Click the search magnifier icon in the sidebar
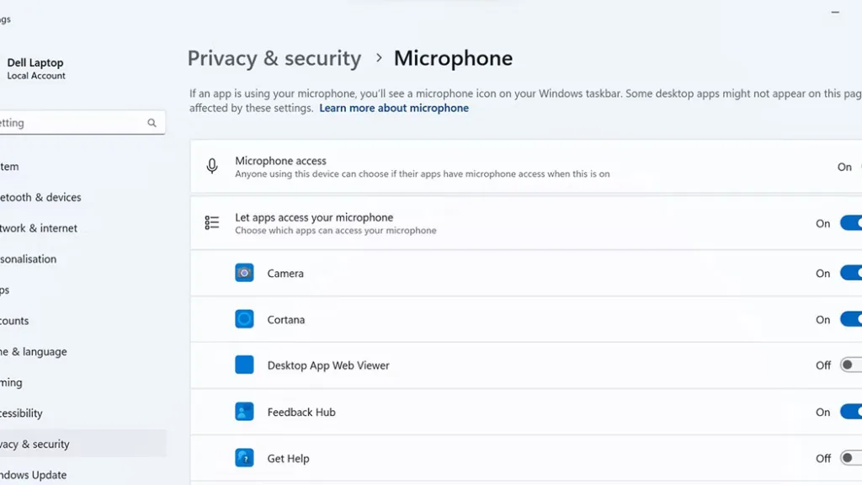The width and height of the screenshot is (862, 485). [152, 123]
